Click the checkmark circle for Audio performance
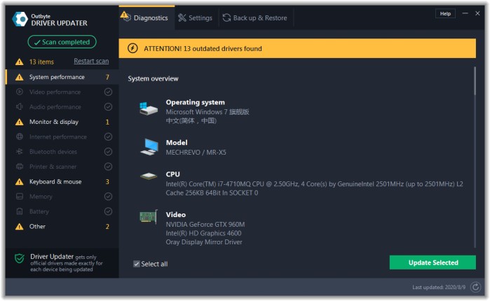The width and height of the screenshot is (490, 301). tap(108, 107)
